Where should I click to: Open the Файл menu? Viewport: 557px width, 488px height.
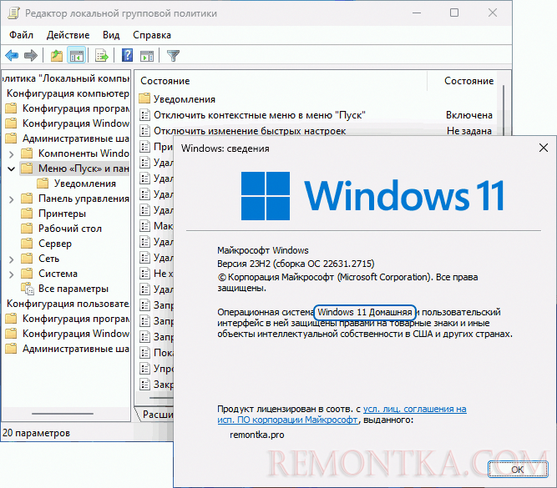click(x=22, y=35)
